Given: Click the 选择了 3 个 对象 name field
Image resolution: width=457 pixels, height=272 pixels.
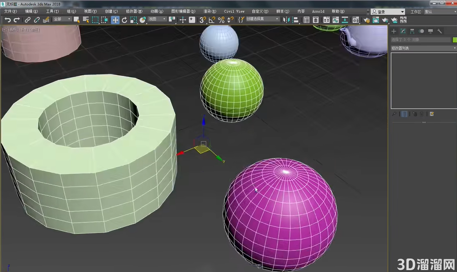Looking at the screenshot, I should click(419, 40).
